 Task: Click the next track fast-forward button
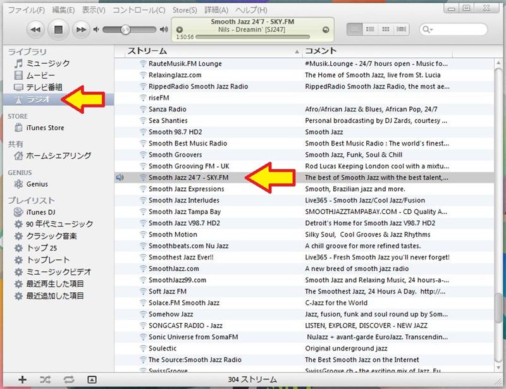pos(81,30)
